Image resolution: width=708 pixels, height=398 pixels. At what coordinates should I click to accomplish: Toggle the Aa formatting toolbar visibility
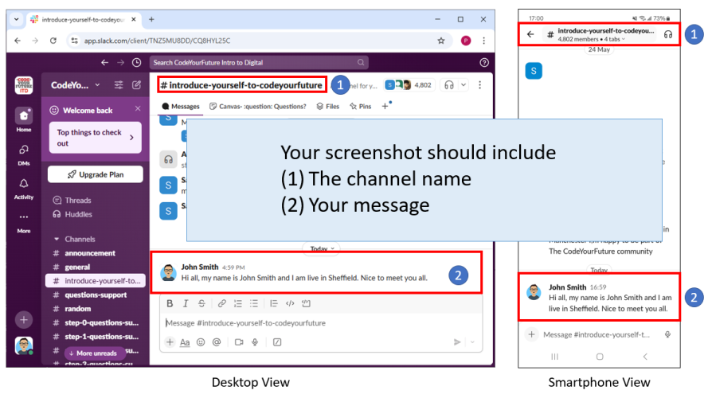tap(185, 341)
